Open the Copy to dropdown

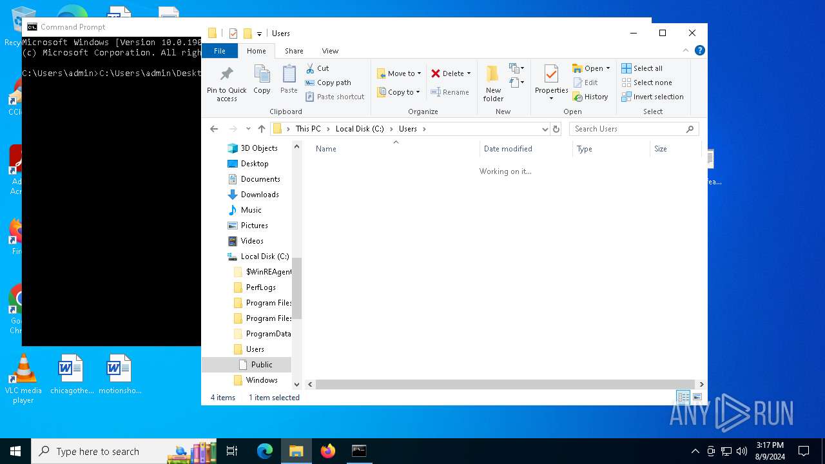pos(398,92)
